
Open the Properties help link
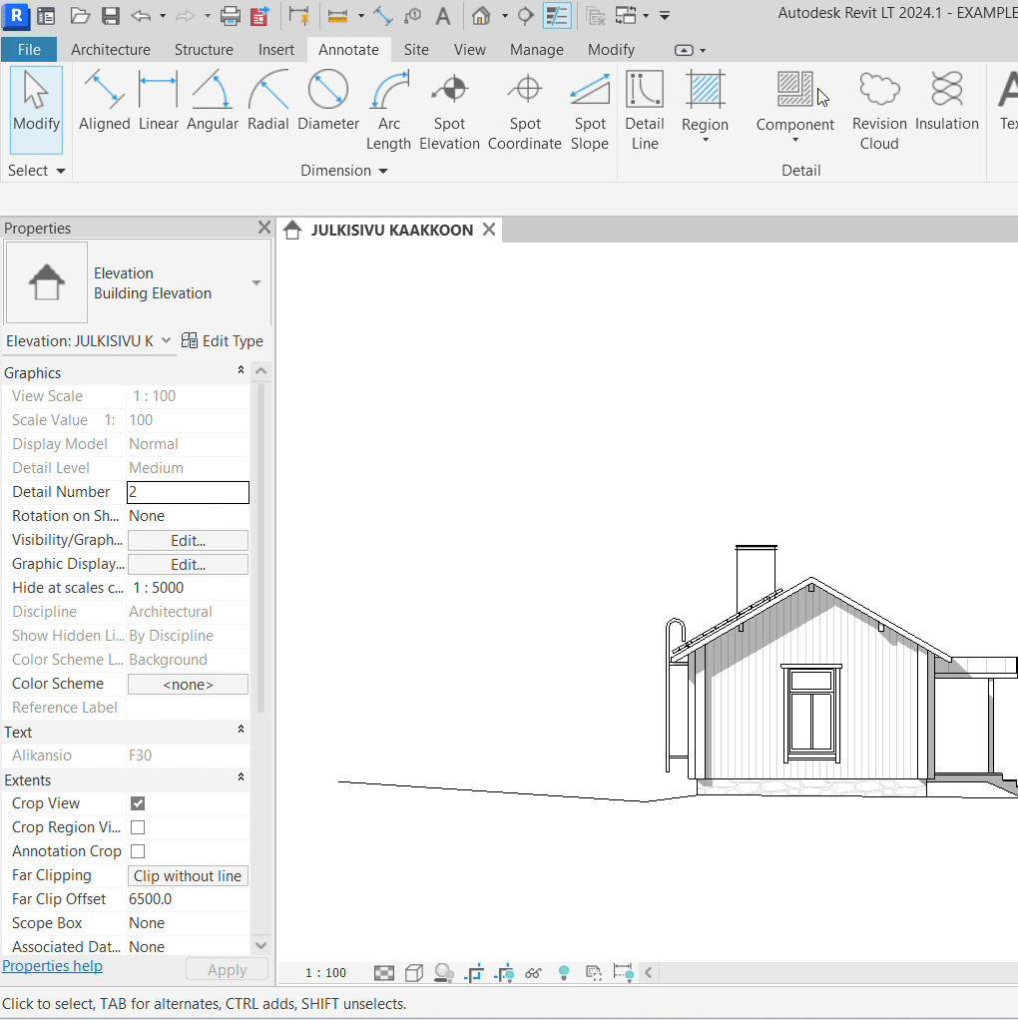point(52,966)
